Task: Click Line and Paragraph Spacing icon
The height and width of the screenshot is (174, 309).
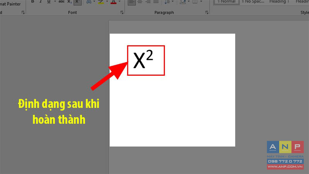Action: 167,2
